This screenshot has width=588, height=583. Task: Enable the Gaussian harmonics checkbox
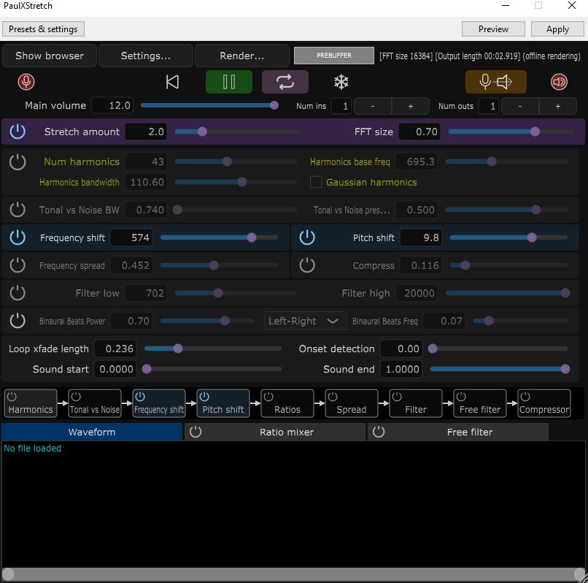click(x=316, y=182)
